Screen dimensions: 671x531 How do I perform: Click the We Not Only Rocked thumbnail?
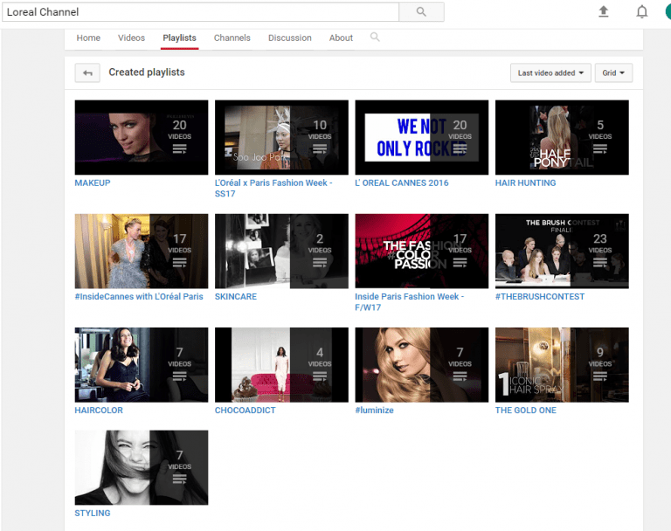[x=421, y=137]
